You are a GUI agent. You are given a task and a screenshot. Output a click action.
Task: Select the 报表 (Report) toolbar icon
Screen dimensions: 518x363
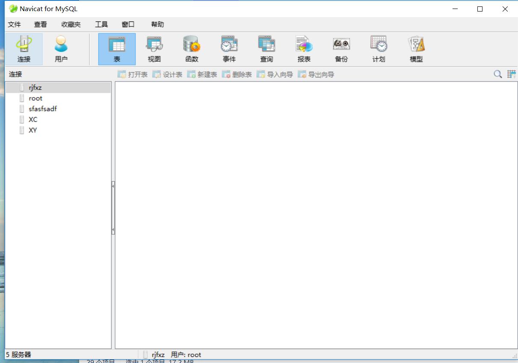point(304,49)
